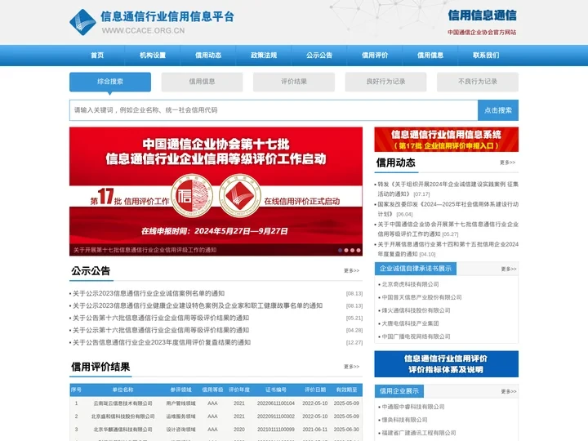Open 中国普天信息产业股份有限公司 entry
The image size is (588, 441).
pos(421,297)
